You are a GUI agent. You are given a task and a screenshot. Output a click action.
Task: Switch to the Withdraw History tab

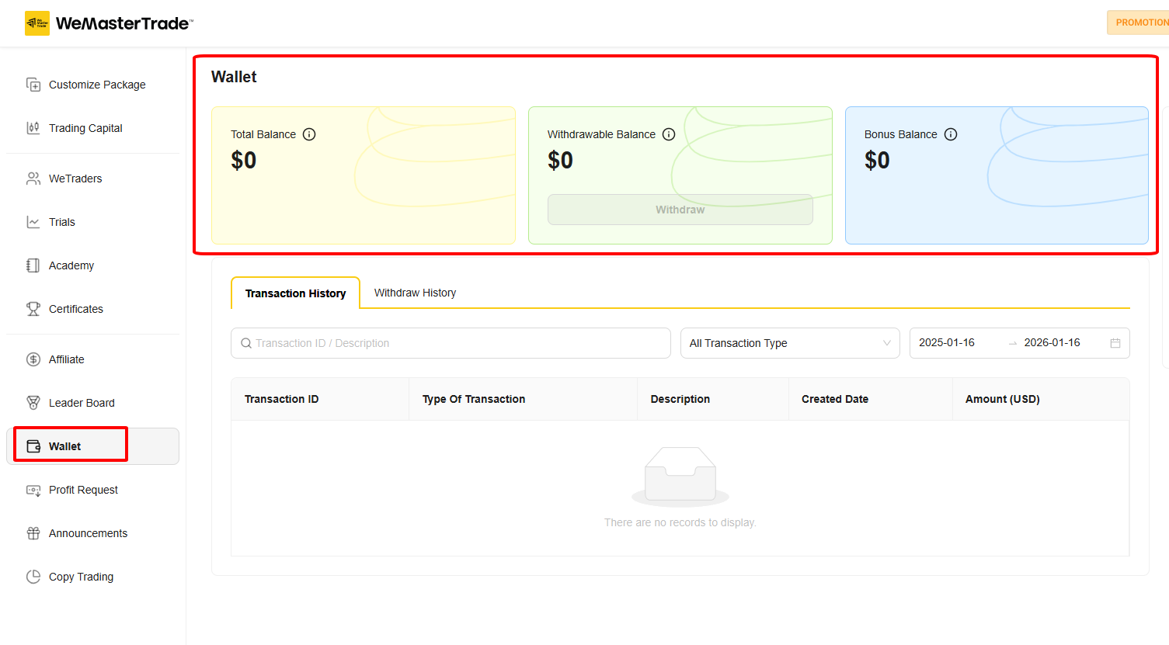(415, 293)
